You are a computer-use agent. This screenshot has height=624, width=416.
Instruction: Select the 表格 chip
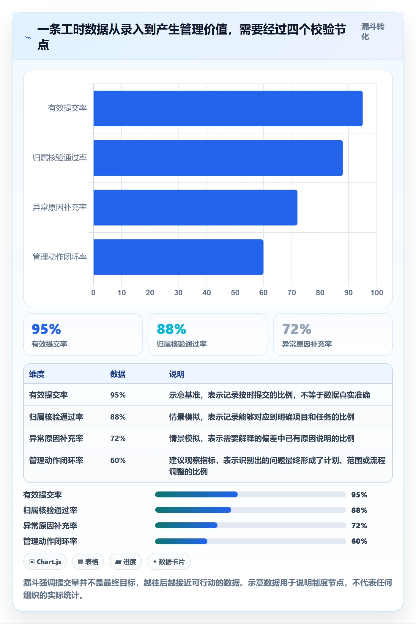coord(88,561)
